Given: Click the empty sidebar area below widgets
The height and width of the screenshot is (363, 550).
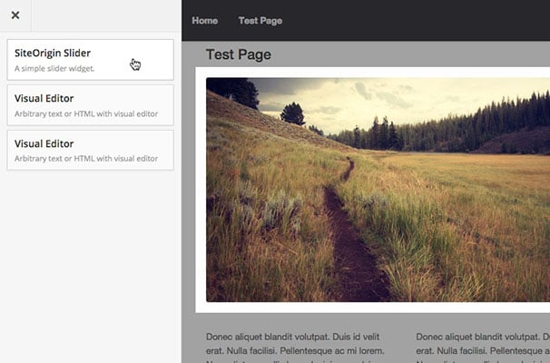Looking at the screenshot, I should click(x=90, y=267).
